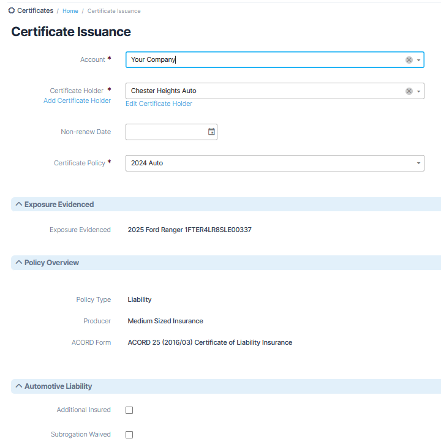441x447 pixels.
Task: Enable the Additional Insured checkbox
Action: tap(129, 410)
